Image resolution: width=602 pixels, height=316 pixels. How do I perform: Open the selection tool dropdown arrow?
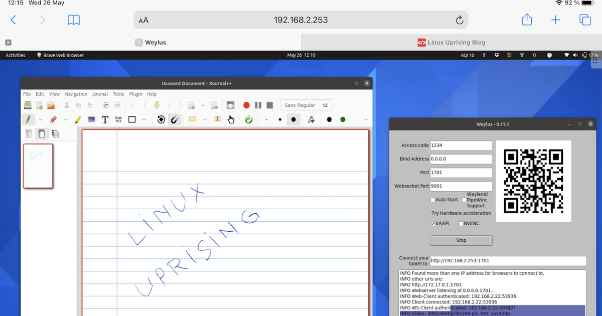pyautogui.click(x=204, y=119)
